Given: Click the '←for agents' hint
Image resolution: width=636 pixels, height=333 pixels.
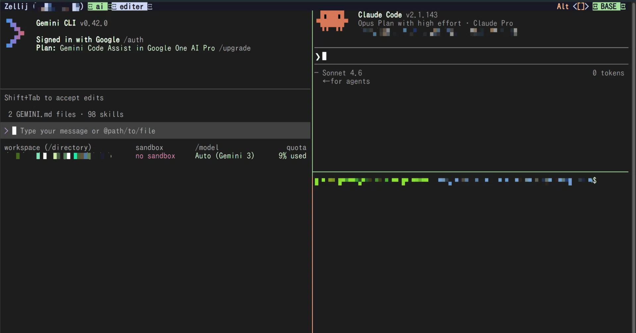Looking at the screenshot, I should click(x=346, y=81).
